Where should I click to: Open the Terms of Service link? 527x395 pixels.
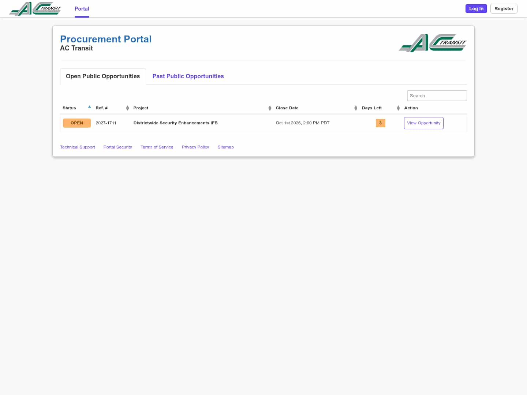pyautogui.click(x=157, y=147)
